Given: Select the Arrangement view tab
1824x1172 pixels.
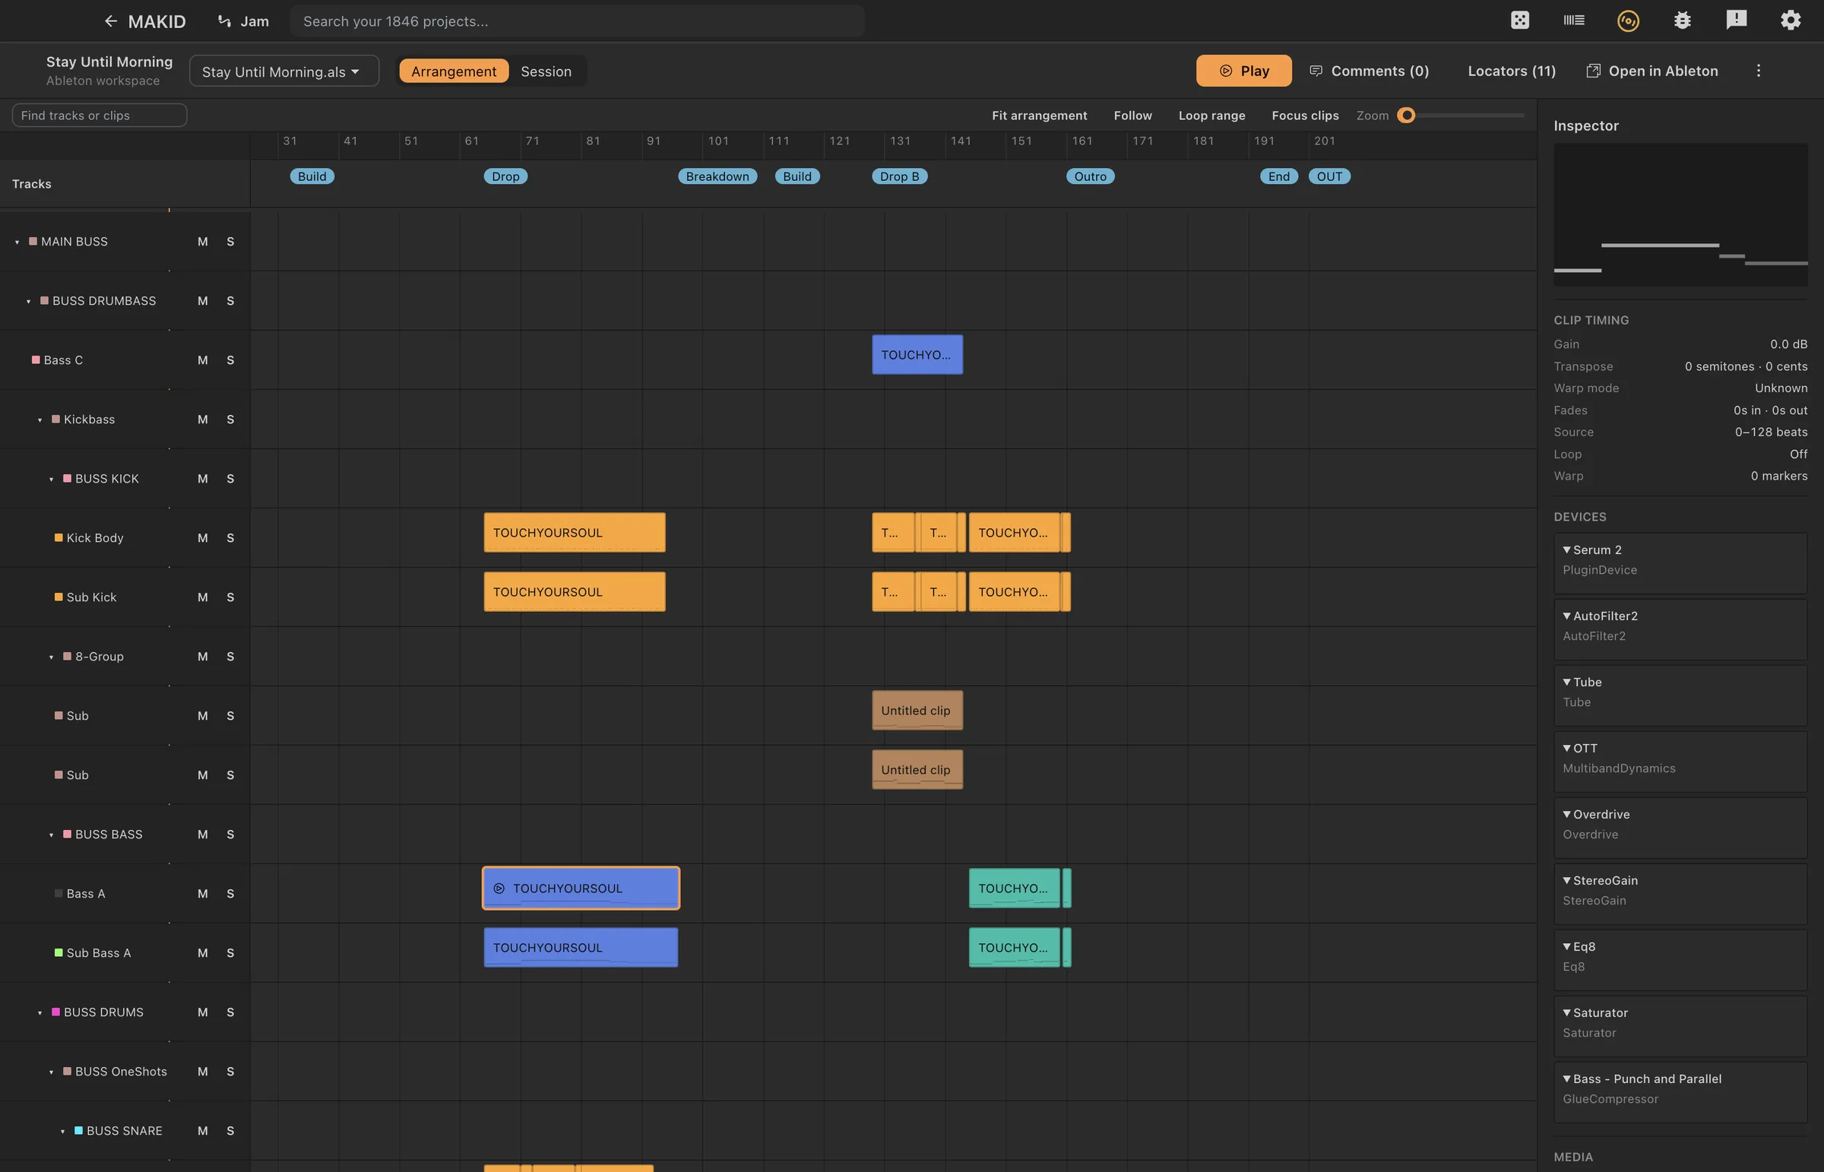Looking at the screenshot, I should 454,71.
